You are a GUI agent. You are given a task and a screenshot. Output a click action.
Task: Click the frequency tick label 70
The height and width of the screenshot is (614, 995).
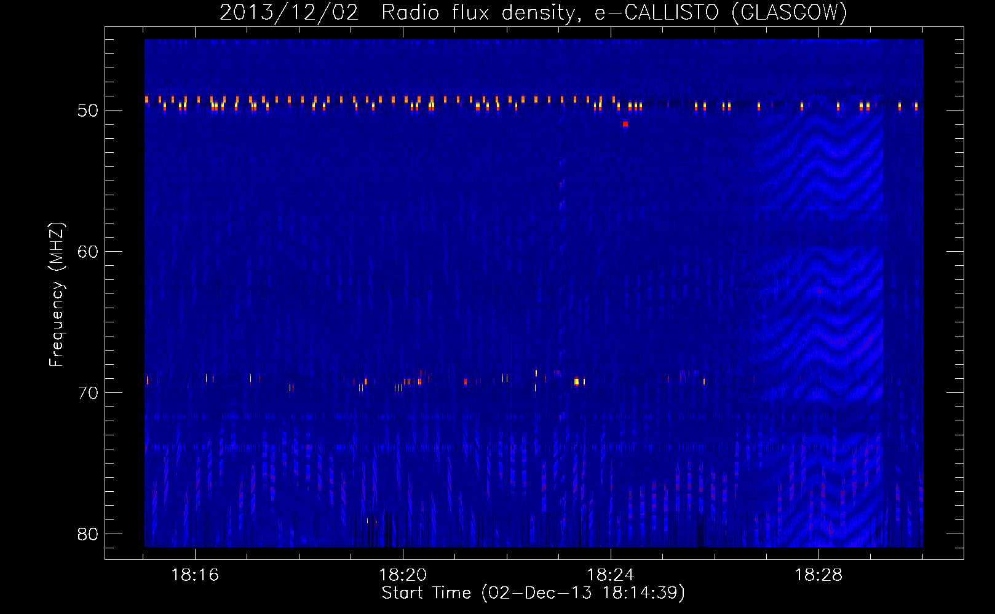(88, 393)
